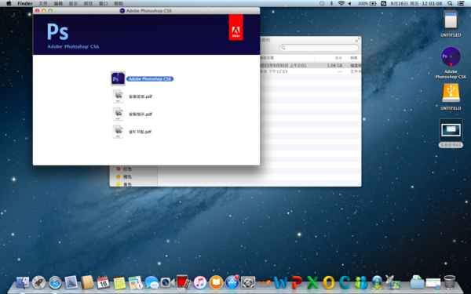Open Launchpad from the Dock
The image size is (471, 294).
tap(38, 282)
